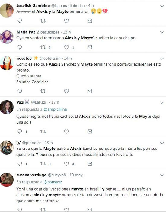Reply to Pazi's tweet
Viewport: 166px width, 212px height.
click(20, 131)
